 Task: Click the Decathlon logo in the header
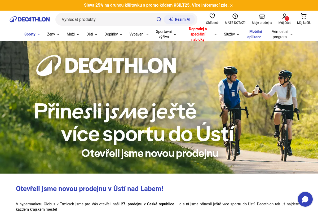tap(30, 19)
